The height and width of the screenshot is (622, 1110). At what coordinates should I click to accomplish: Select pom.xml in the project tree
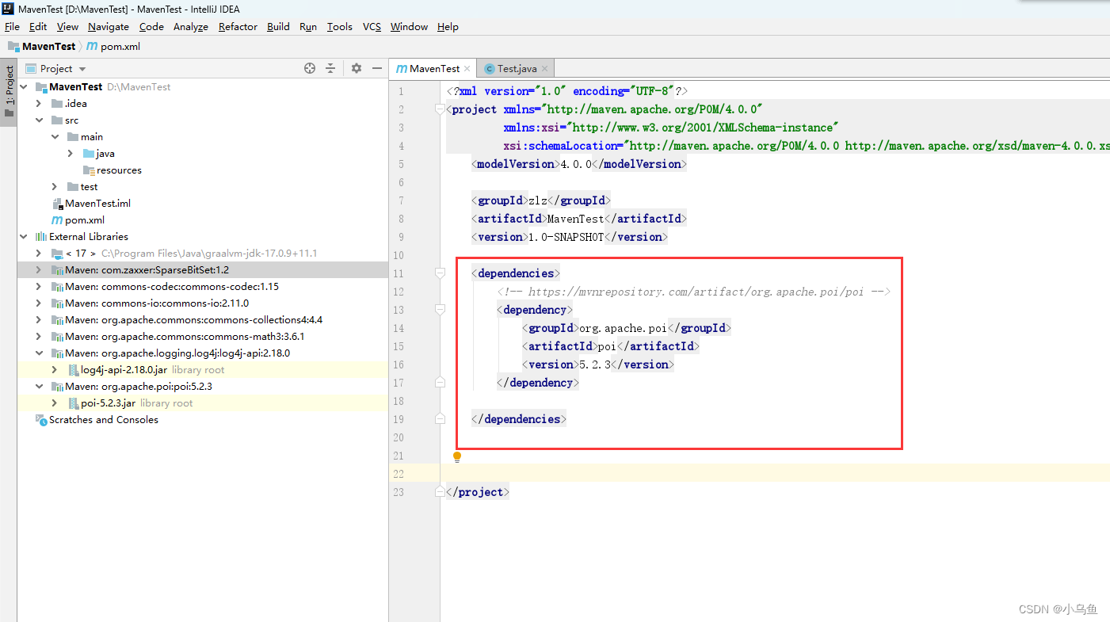point(85,220)
